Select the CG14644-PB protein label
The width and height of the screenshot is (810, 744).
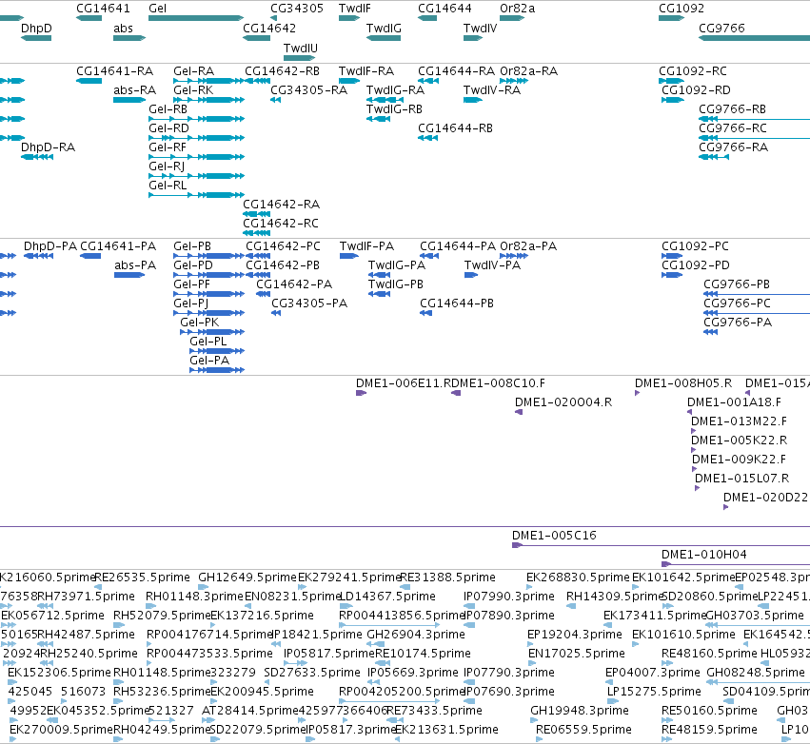click(x=457, y=303)
